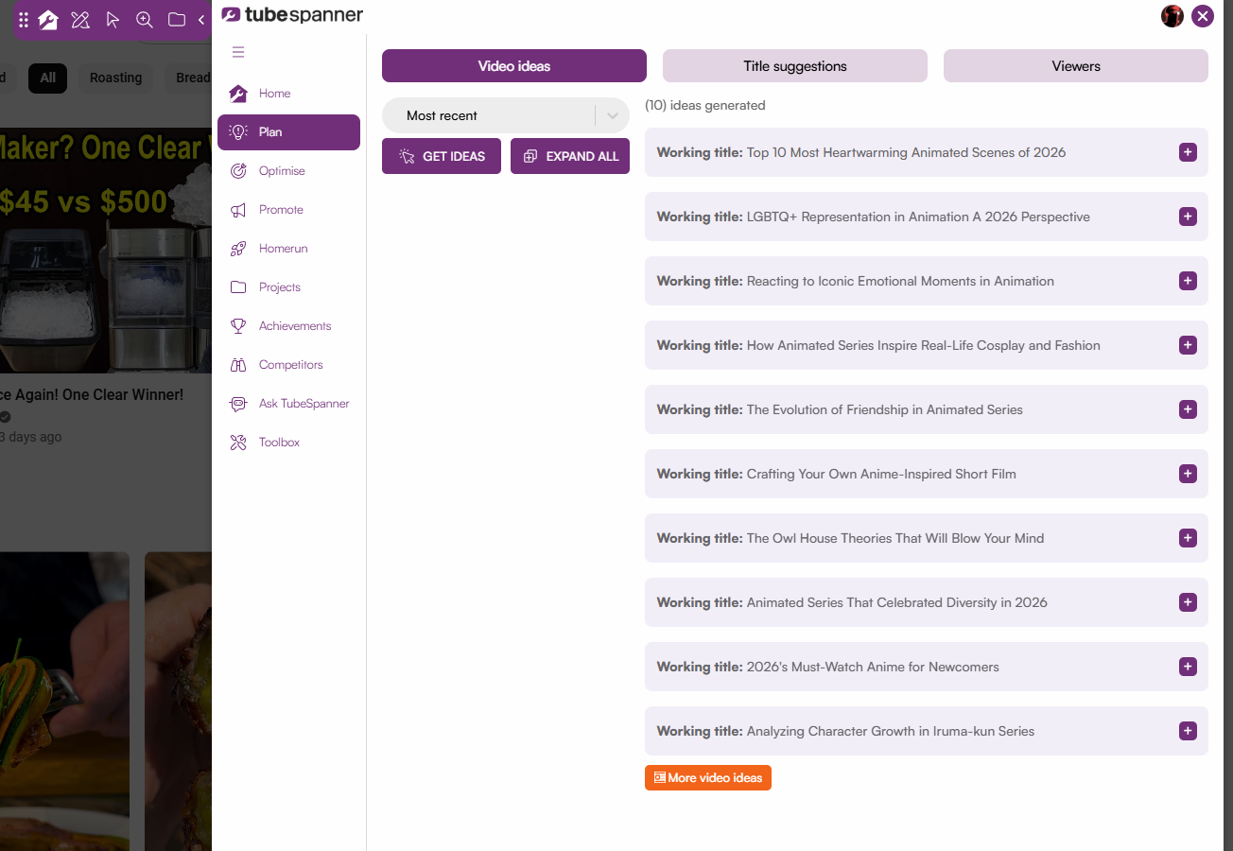The height and width of the screenshot is (851, 1233).
Task: Expand Analyzing Character Growth in Iruma-kun idea
Action: click(1189, 731)
